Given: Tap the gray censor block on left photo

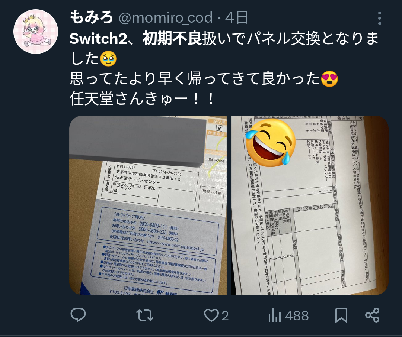Looking at the screenshot, I should (138, 141).
